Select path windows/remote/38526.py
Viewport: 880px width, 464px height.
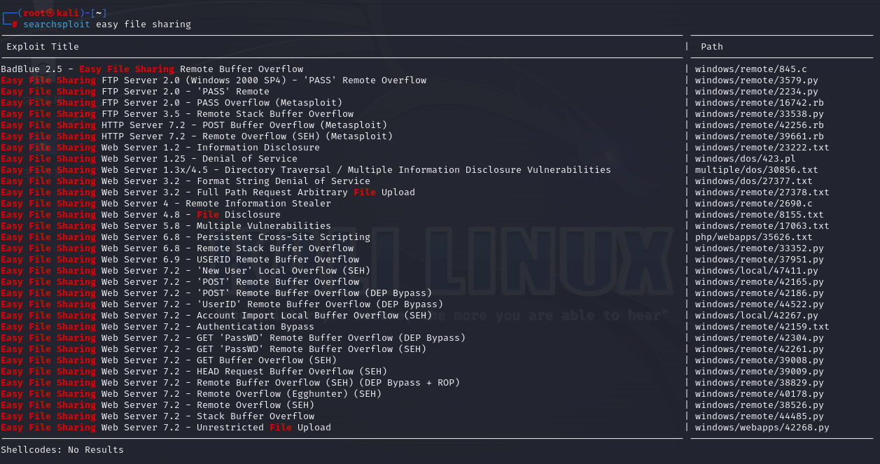[x=760, y=405]
